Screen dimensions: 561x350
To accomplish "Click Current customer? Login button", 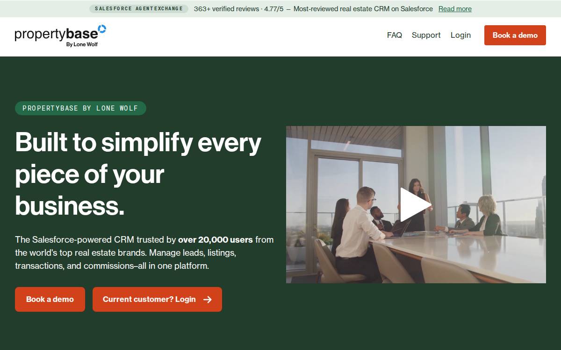I will (157, 299).
